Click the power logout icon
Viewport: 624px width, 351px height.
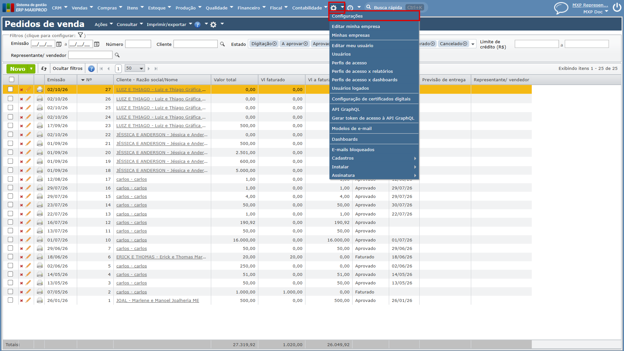point(617,7)
